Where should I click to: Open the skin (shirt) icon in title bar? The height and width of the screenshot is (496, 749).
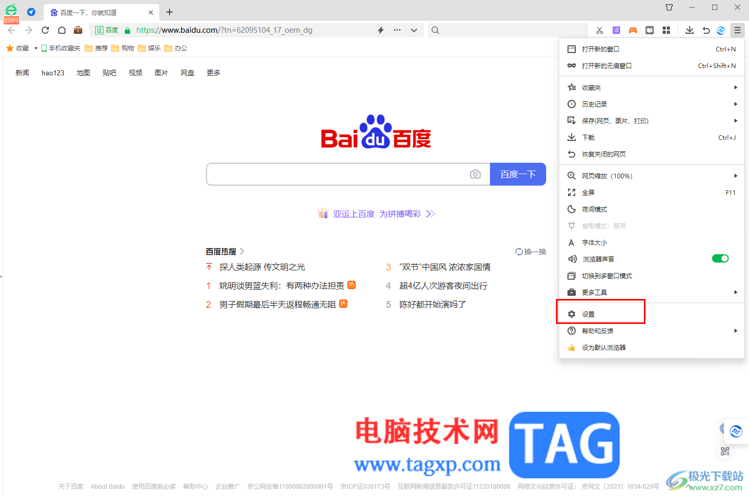pyautogui.click(x=669, y=7)
